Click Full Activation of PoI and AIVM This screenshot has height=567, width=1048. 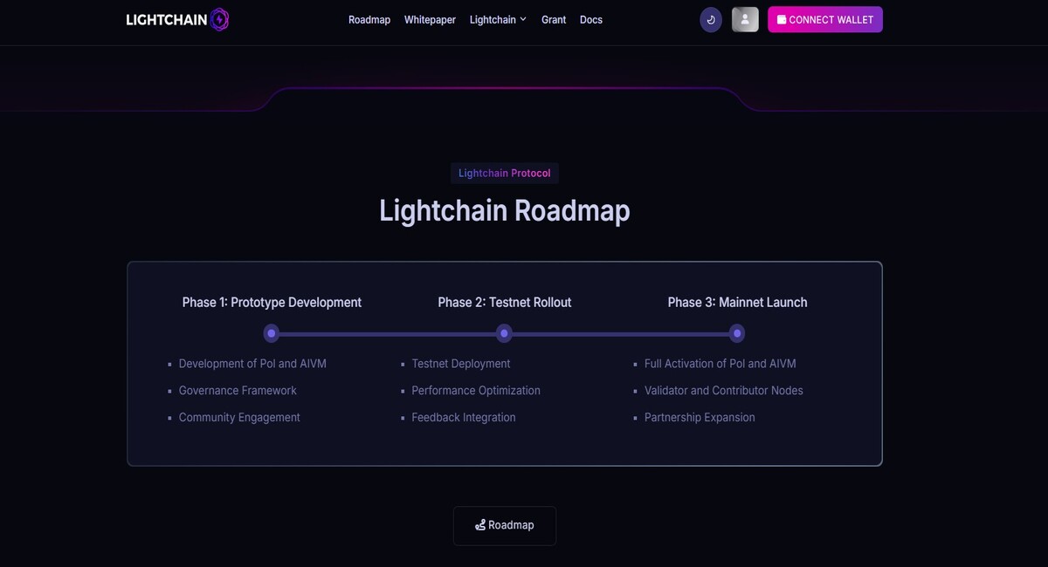720,364
